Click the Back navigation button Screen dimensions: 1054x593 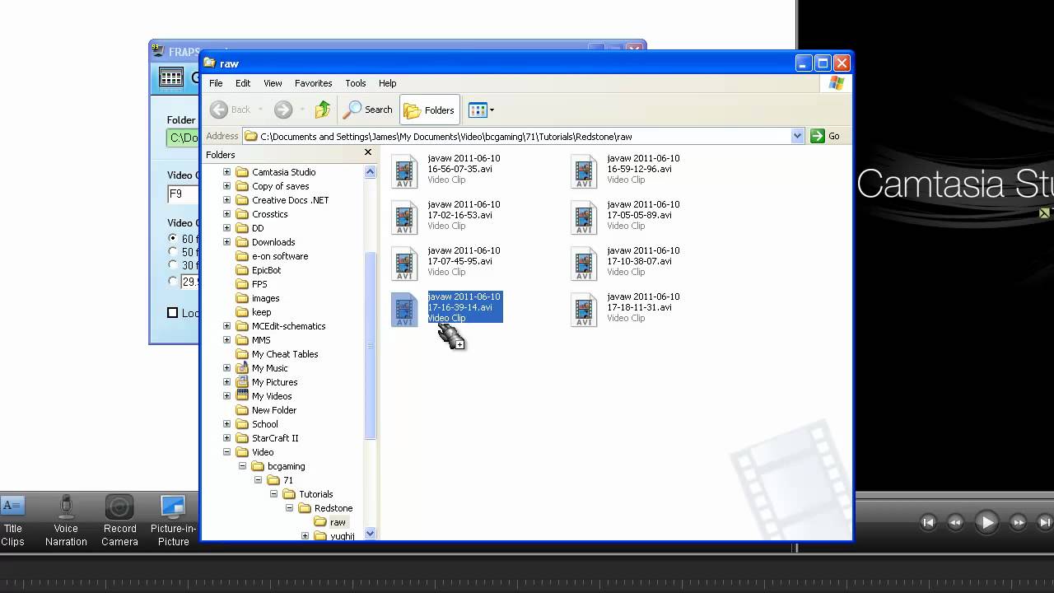coord(231,110)
